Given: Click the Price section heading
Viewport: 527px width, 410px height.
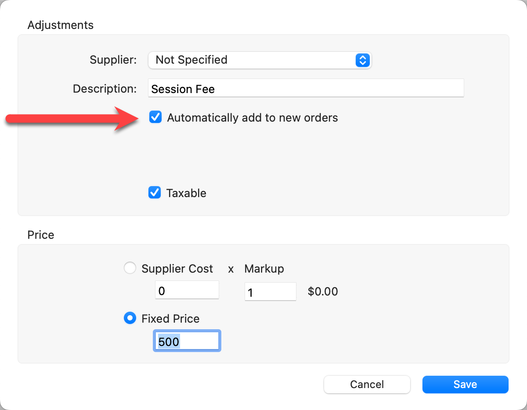Looking at the screenshot, I should [x=41, y=235].
